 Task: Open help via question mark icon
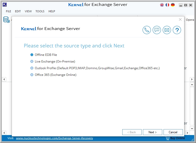pyautogui.click(x=177, y=30)
